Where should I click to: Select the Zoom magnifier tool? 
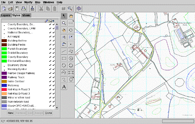click(x=64, y=23)
